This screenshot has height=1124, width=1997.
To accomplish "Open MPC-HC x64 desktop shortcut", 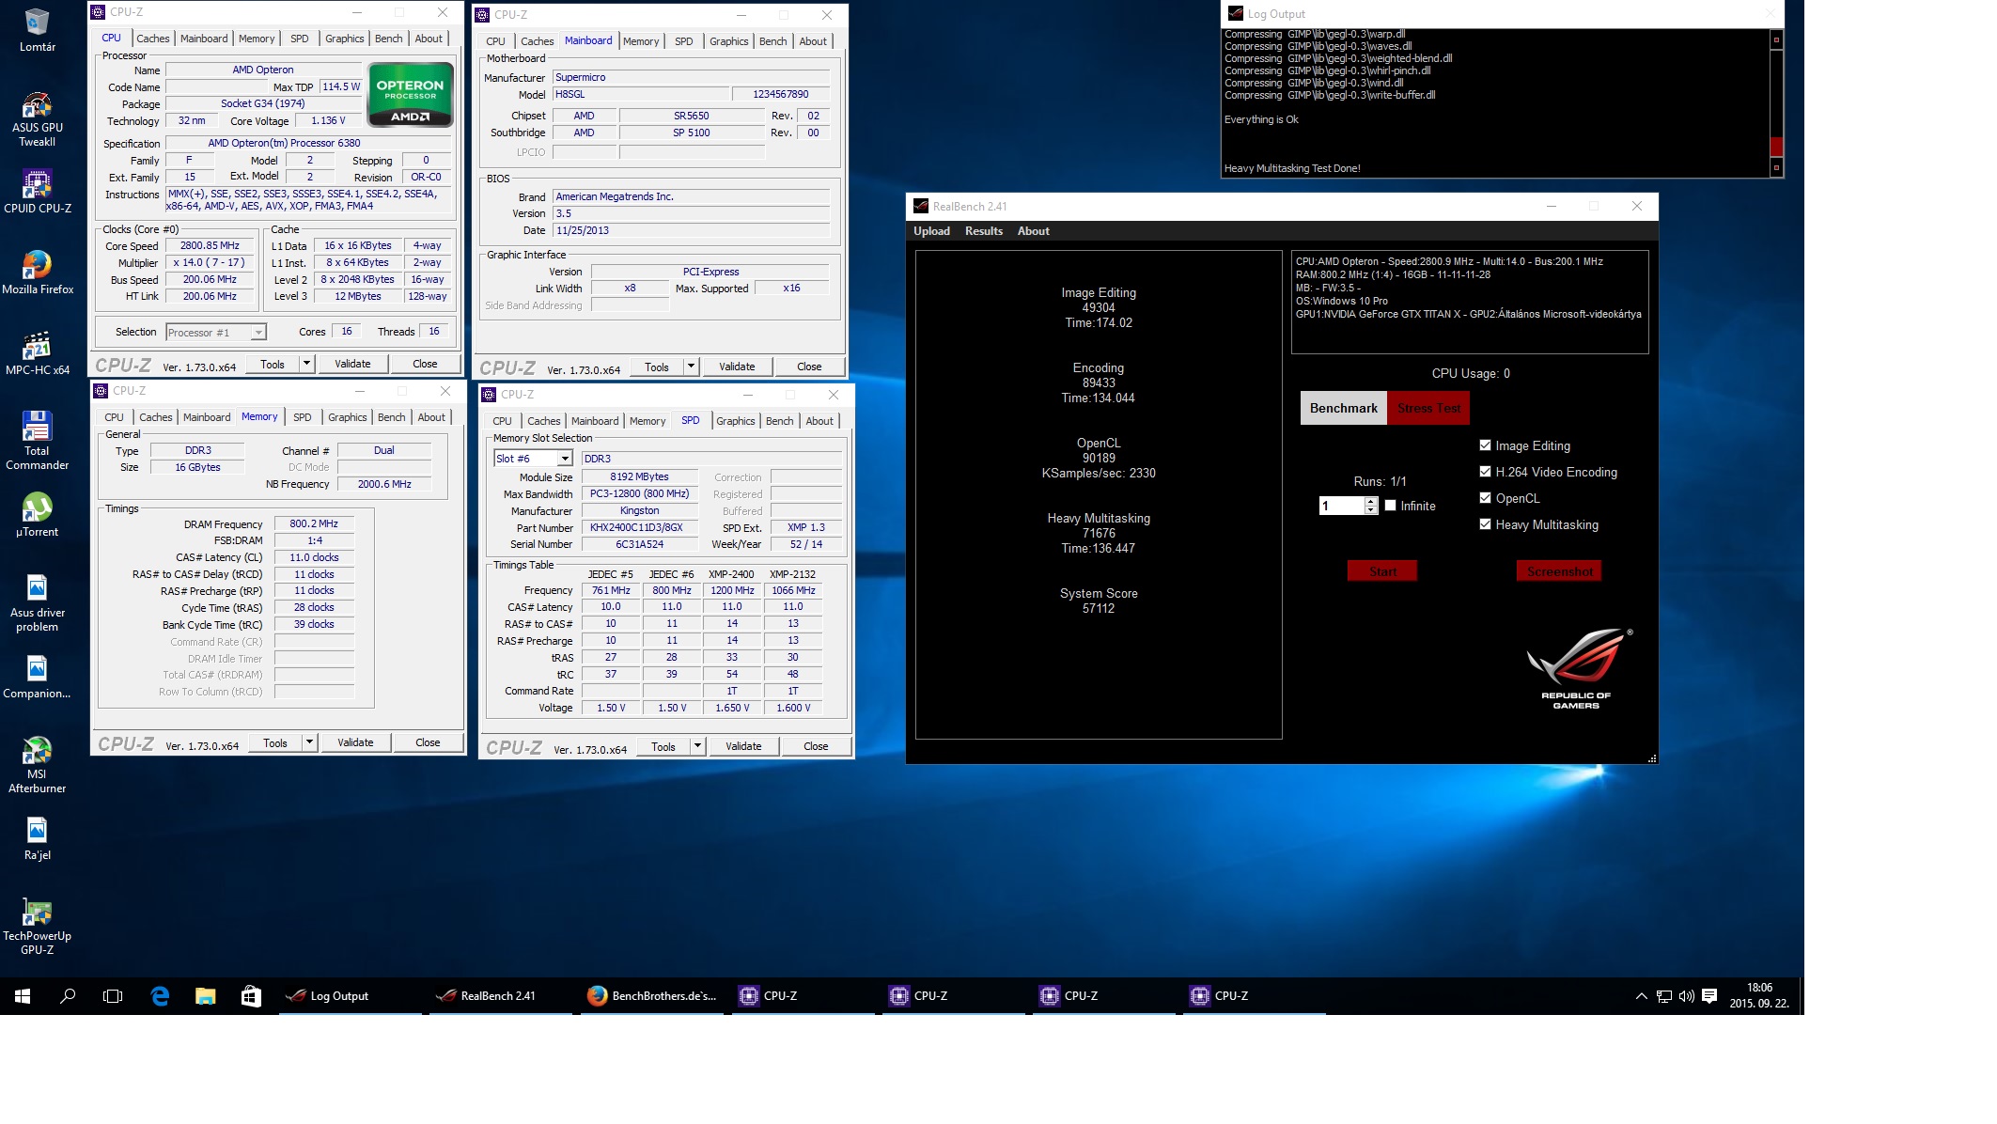I will tap(37, 353).
